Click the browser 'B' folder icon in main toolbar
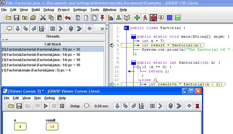 click(x=25, y=18)
